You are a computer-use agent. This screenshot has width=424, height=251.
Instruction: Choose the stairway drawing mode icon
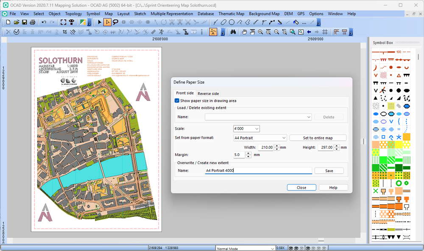tap(256, 22)
